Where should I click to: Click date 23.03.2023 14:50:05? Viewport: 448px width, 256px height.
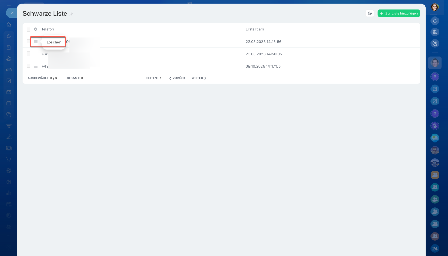point(264,54)
